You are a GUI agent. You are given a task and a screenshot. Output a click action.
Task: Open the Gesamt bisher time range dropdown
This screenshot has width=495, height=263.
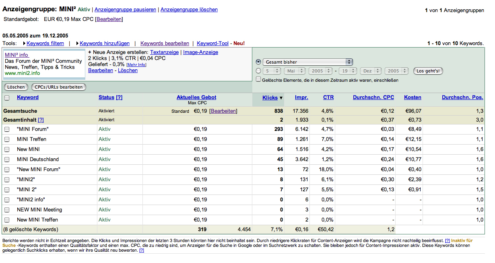[308, 62]
